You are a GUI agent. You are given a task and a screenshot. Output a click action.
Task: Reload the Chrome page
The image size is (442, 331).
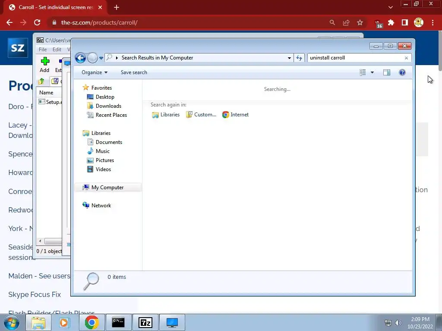[37, 22]
